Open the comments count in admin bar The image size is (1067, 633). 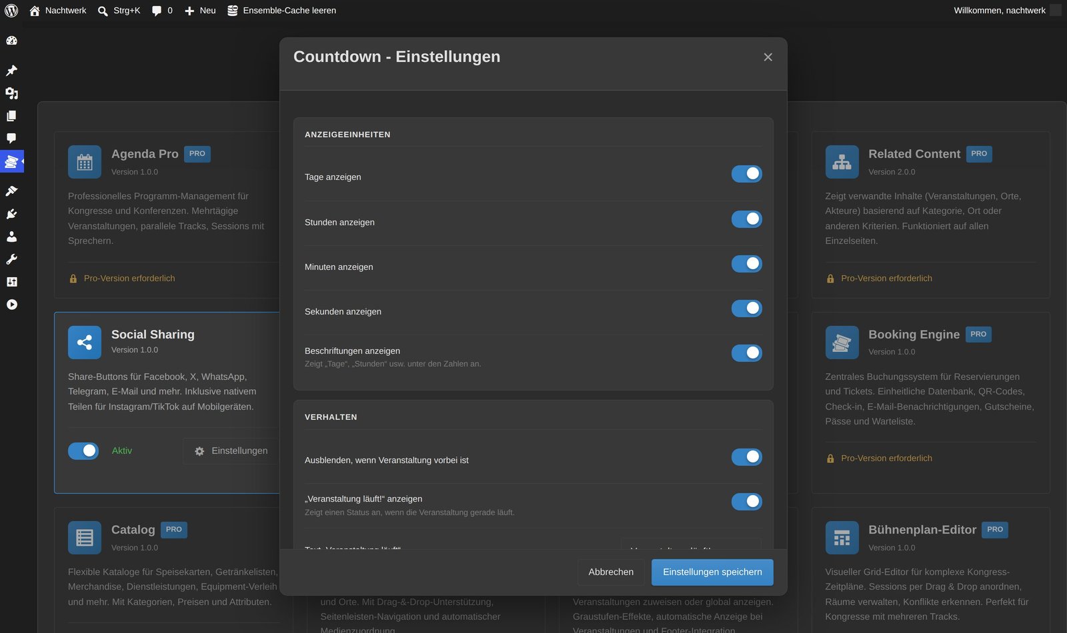[162, 11]
